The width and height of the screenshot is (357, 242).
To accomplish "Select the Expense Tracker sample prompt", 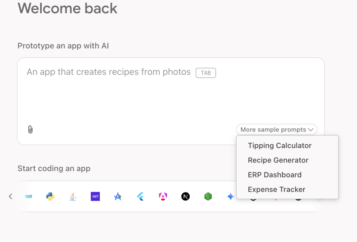I will point(277,189).
